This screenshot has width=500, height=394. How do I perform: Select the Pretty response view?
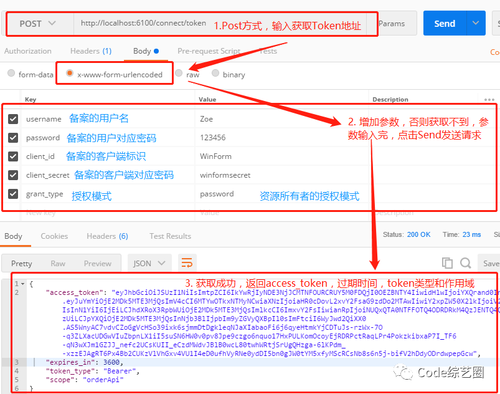coord(21,264)
